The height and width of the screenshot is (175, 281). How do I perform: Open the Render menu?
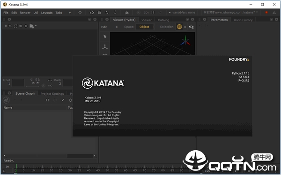coord(25,13)
